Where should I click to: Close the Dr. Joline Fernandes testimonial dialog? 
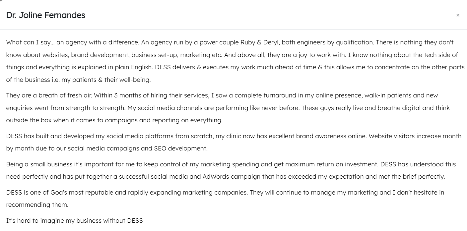[458, 16]
